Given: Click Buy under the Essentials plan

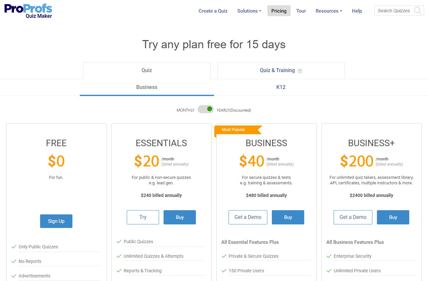Looking at the screenshot, I should (180, 217).
